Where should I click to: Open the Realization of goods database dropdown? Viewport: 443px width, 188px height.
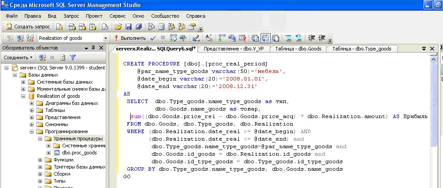coord(106,38)
